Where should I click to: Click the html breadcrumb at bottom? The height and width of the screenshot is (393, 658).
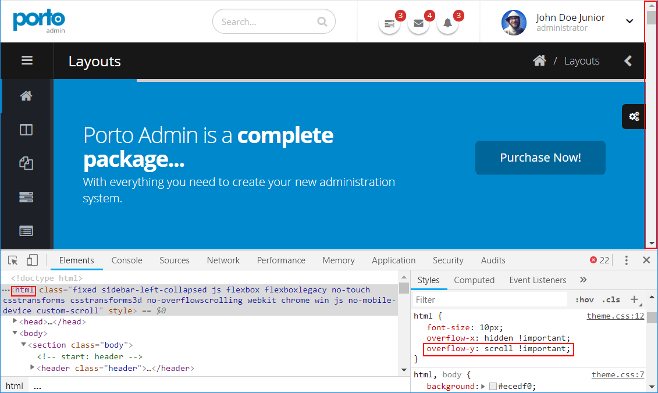[15, 386]
